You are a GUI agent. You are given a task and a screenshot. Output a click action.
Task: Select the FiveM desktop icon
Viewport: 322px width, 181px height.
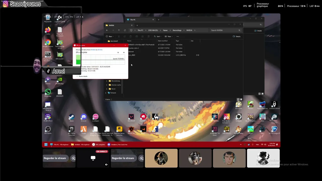coord(84,130)
